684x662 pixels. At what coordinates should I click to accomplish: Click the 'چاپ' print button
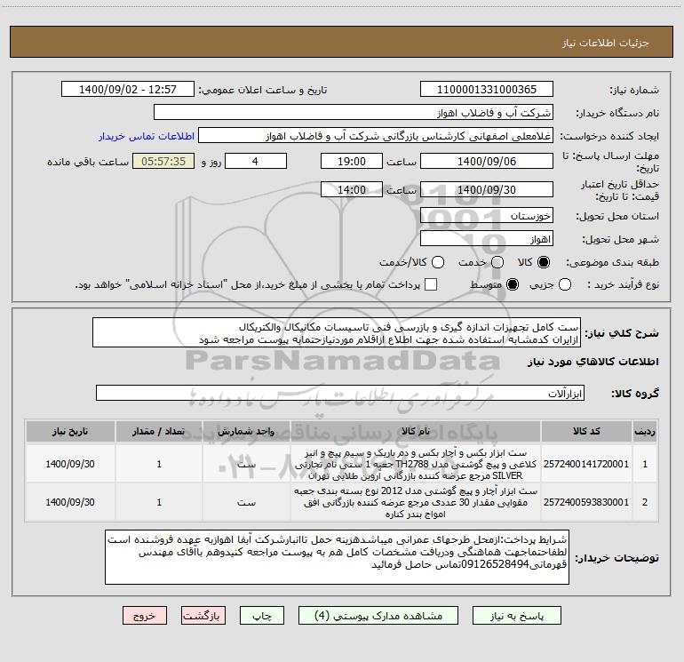(262, 615)
